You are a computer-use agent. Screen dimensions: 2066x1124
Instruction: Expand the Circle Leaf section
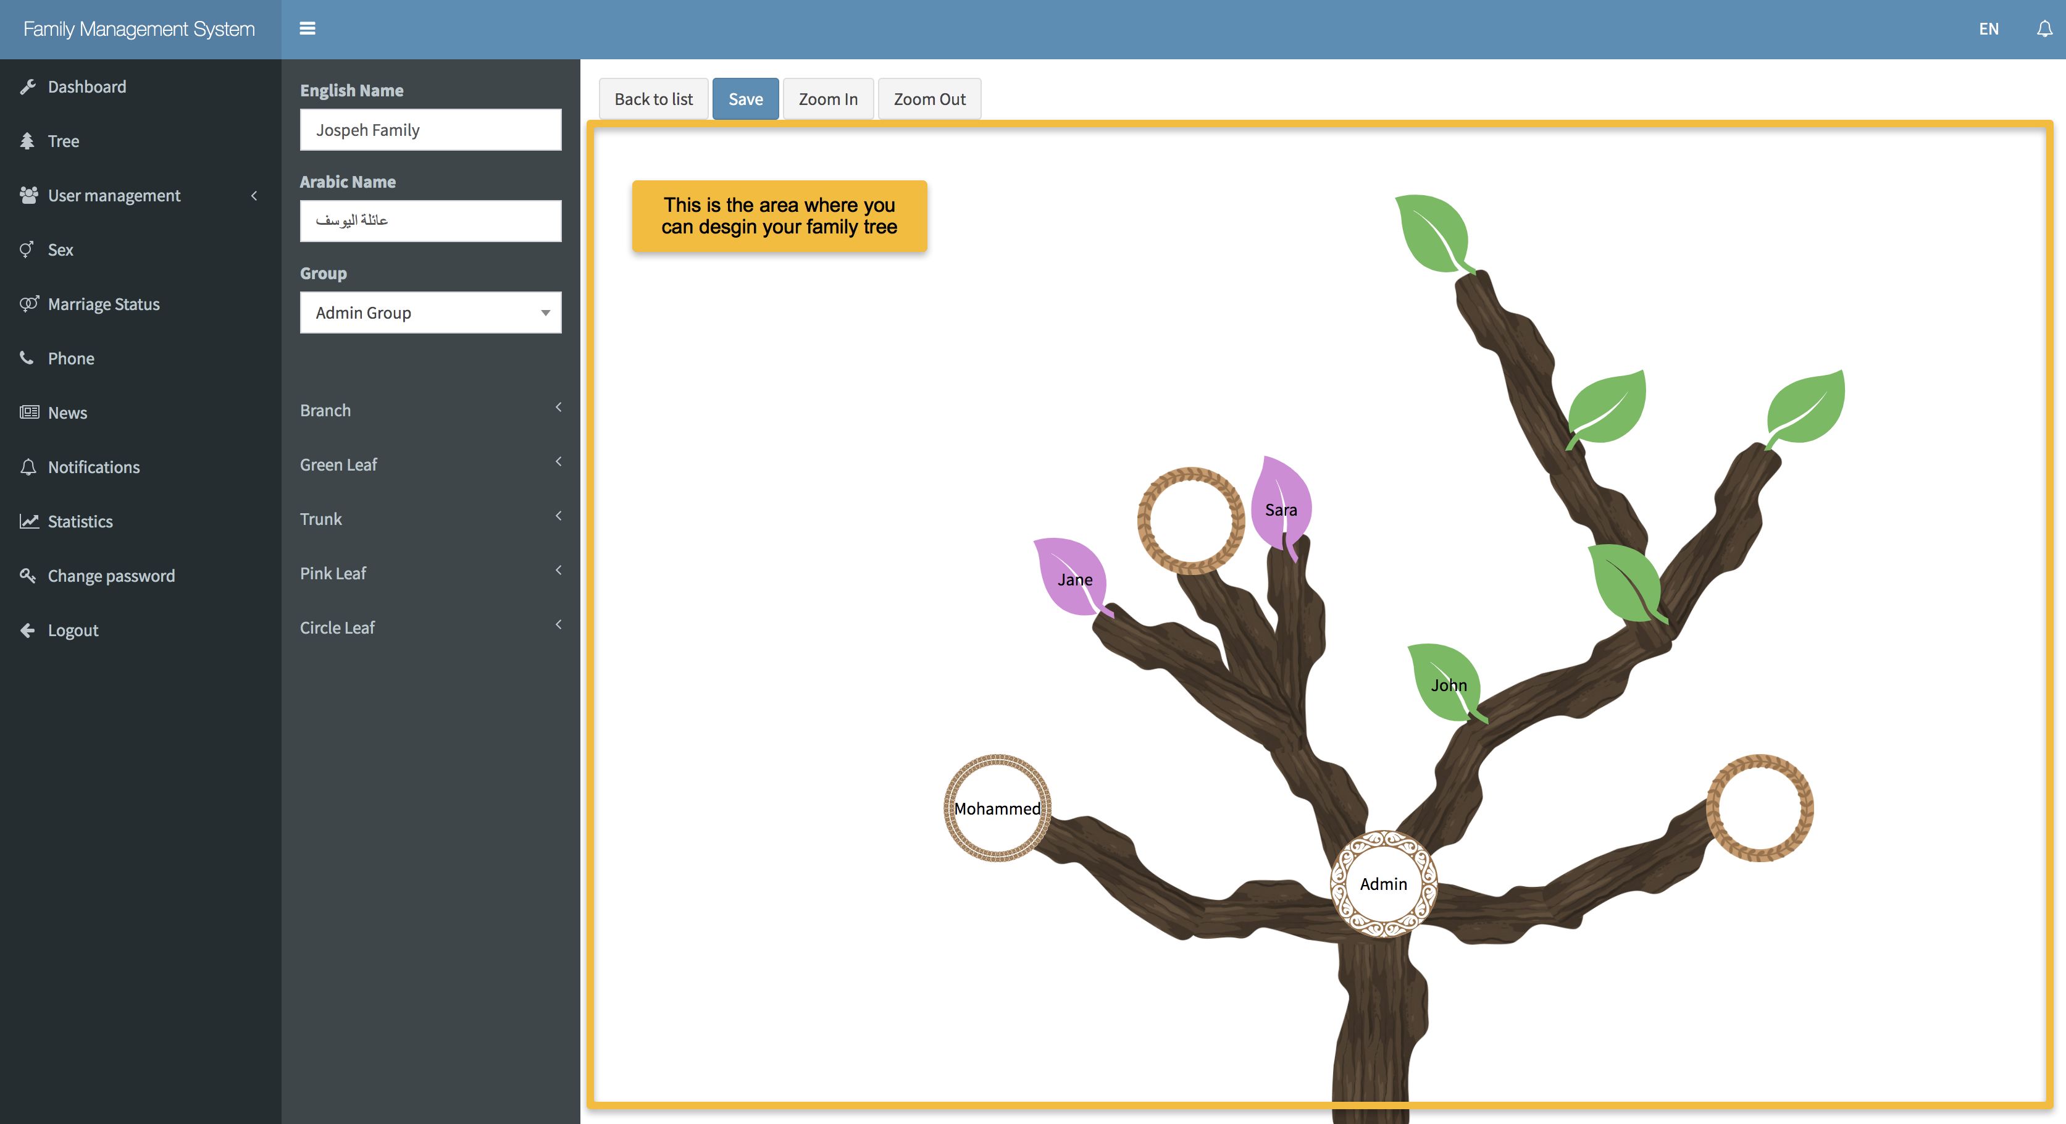431,627
